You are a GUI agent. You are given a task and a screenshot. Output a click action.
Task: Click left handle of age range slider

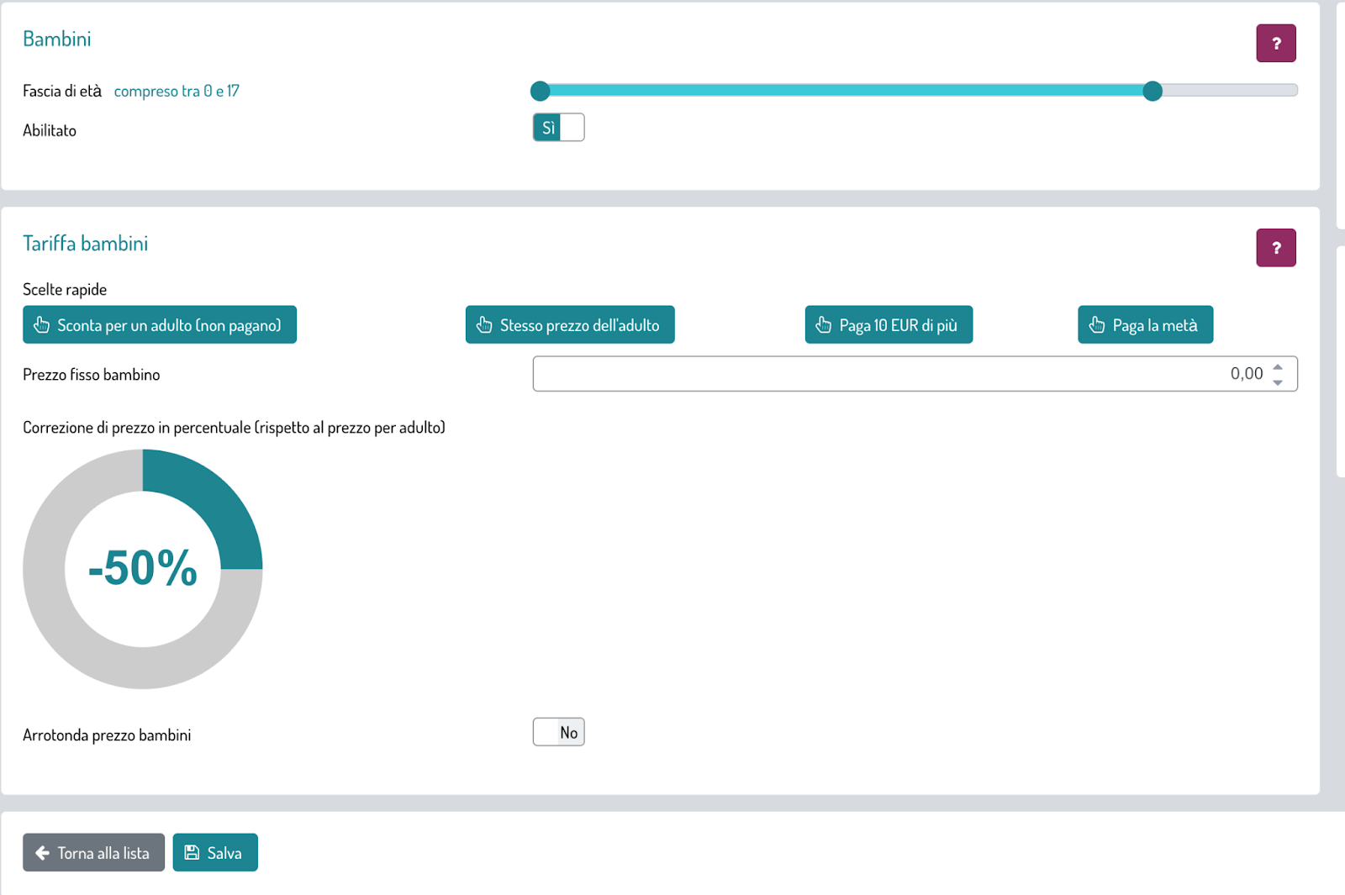541,91
